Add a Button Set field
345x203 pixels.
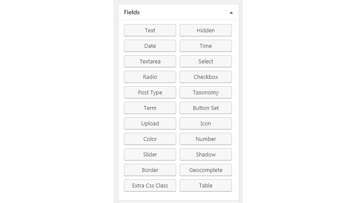[206, 108]
